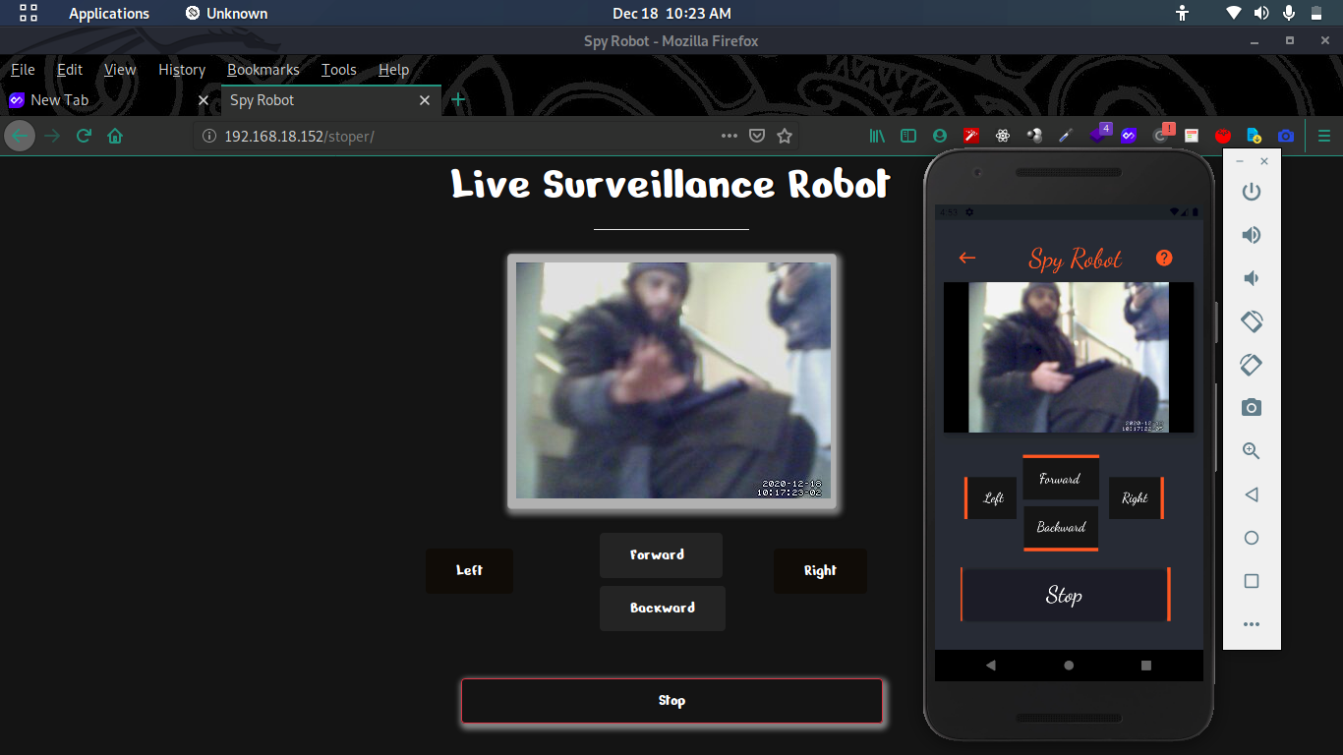1343x755 pixels.
Task: Click emulator overview square button
Action: (x=1252, y=581)
